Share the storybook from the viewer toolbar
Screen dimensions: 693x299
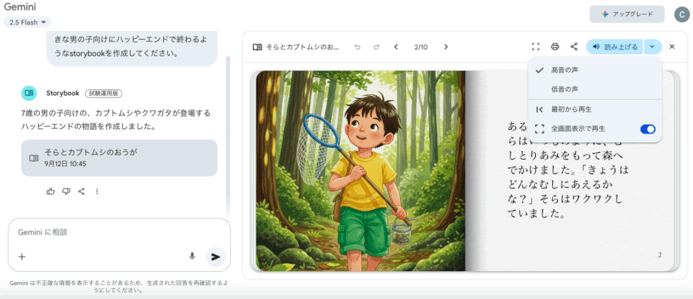[x=574, y=47]
